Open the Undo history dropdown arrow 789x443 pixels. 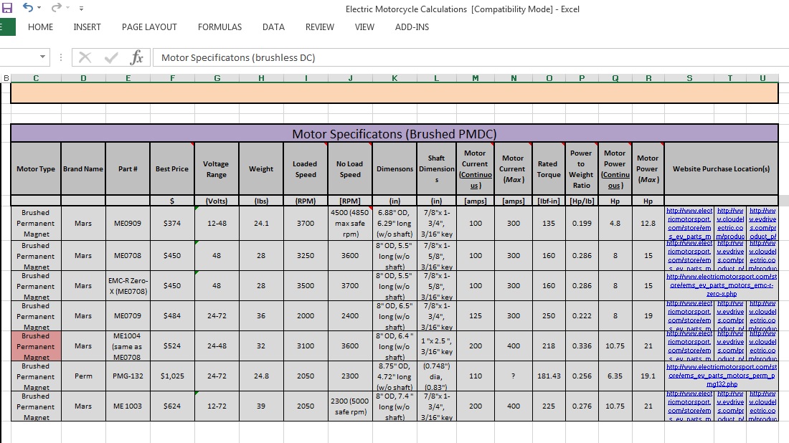tap(39, 8)
